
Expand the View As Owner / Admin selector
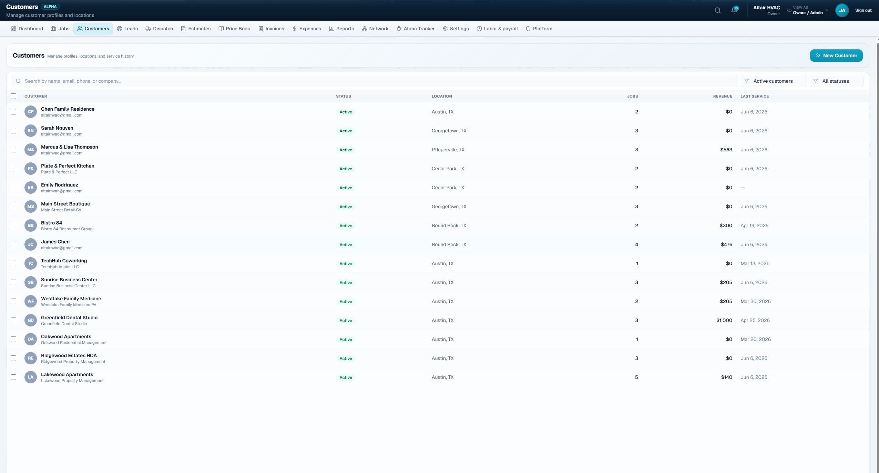(x=808, y=10)
